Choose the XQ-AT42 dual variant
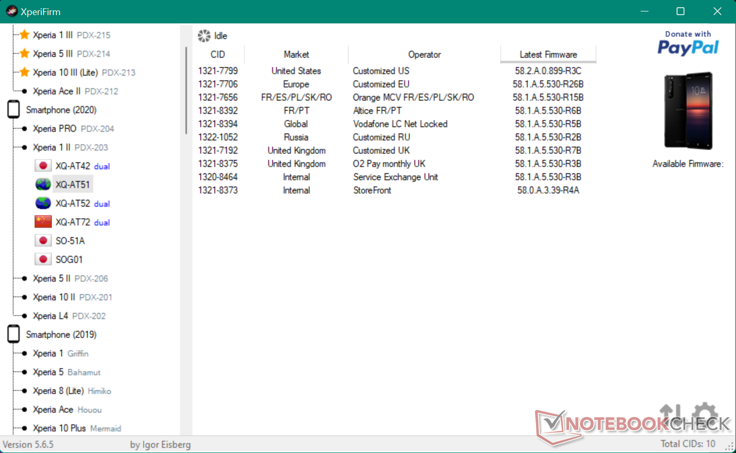Image resolution: width=736 pixels, height=453 pixels. coord(82,166)
